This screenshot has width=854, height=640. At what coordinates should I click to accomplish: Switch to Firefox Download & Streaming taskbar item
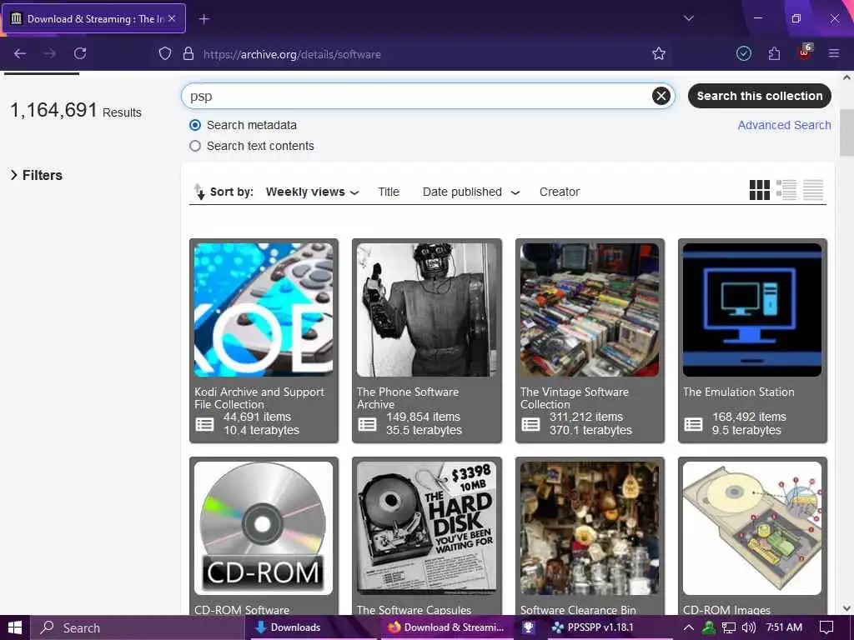point(447,627)
